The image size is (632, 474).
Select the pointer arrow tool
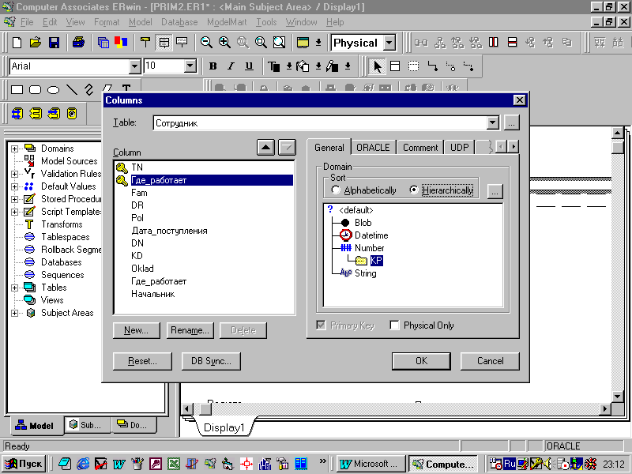coord(378,66)
